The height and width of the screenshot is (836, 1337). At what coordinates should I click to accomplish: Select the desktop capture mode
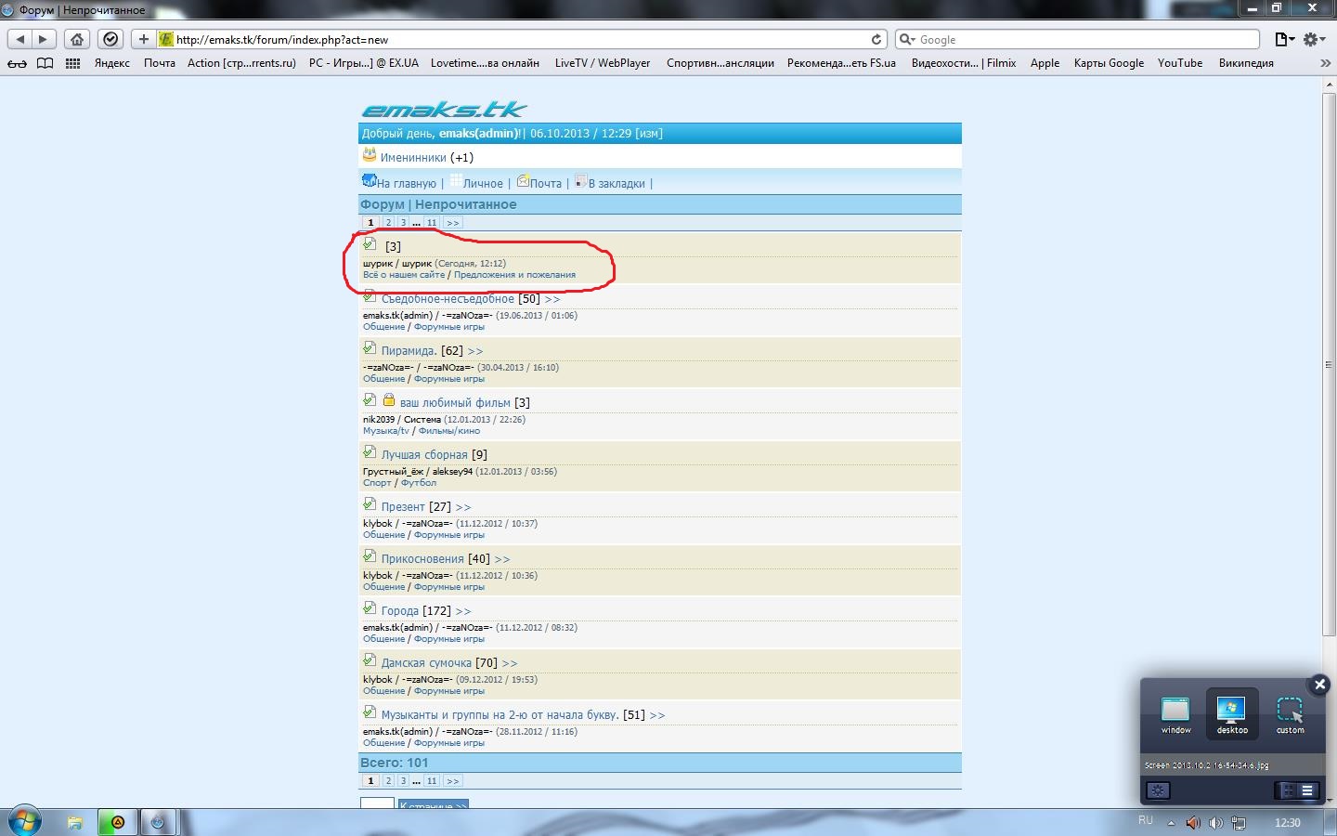(x=1232, y=713)
